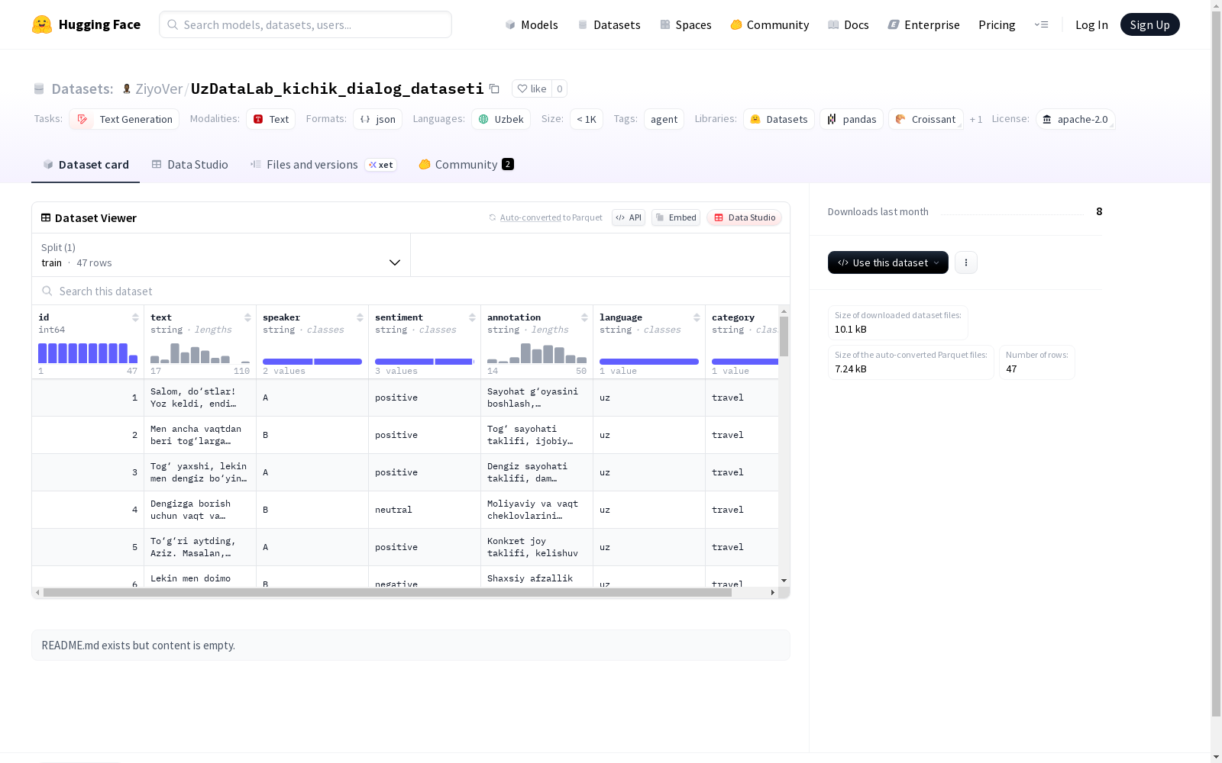Click the Sign Up button
1222x763 pixels.
1149,24
